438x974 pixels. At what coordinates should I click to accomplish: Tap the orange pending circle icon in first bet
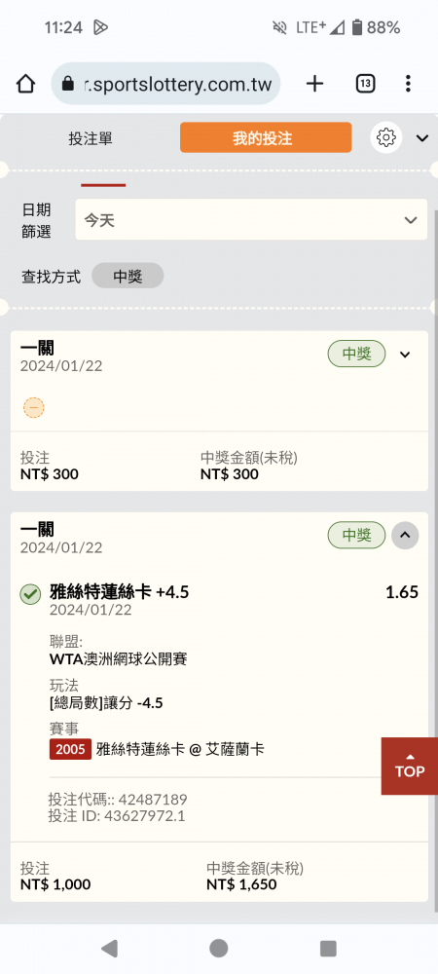[x=33, y=407]
